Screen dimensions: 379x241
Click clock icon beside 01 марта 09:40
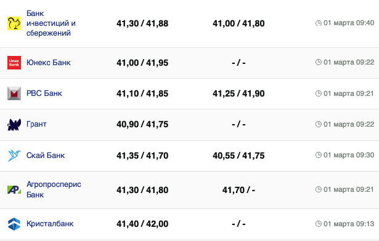(x=319, y=23)
